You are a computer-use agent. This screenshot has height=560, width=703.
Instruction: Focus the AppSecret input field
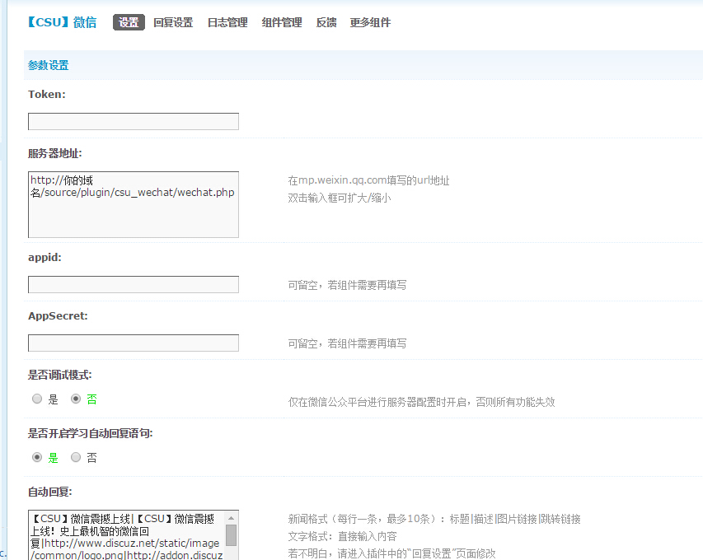pyautogui.click(x=134, y=343)
